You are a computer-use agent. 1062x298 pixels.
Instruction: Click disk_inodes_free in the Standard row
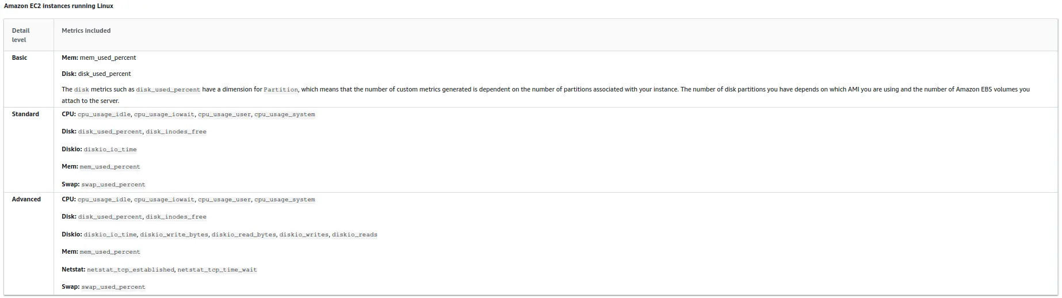pos(176,132)
